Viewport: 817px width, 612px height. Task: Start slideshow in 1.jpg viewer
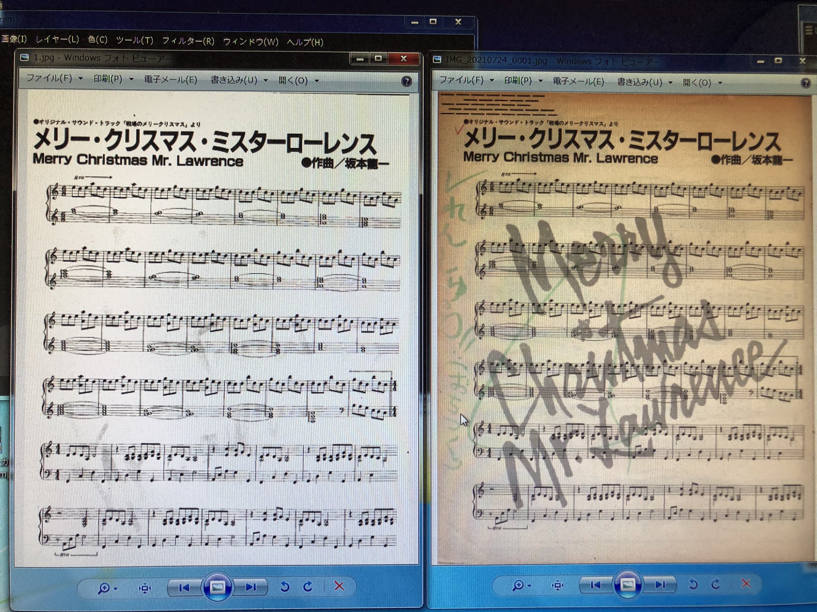218,586
